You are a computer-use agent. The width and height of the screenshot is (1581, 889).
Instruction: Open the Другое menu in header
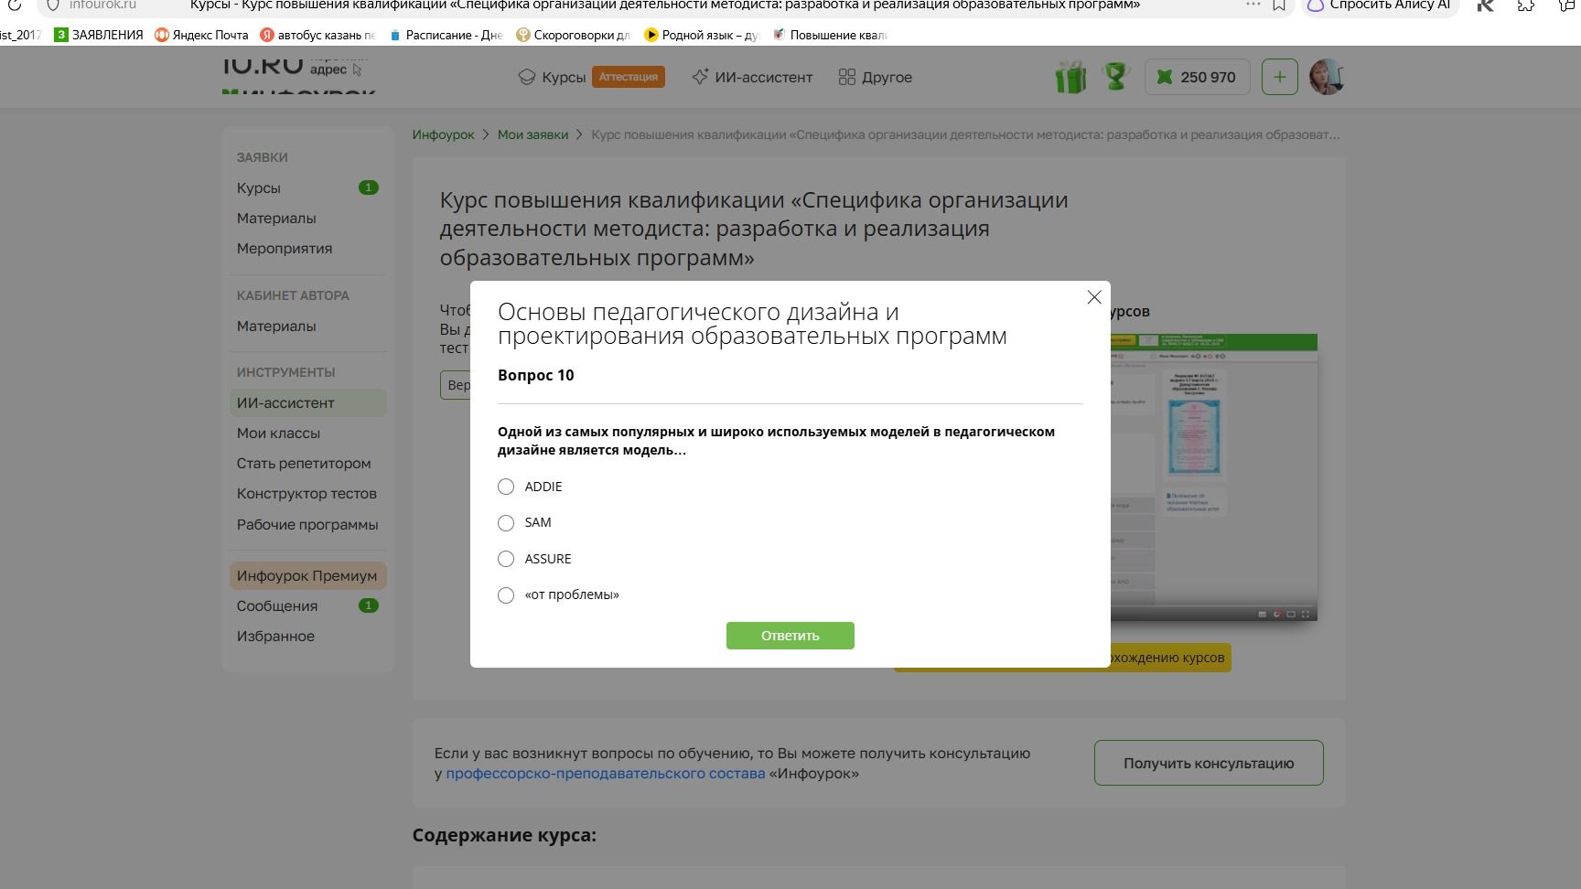[876, 77]
